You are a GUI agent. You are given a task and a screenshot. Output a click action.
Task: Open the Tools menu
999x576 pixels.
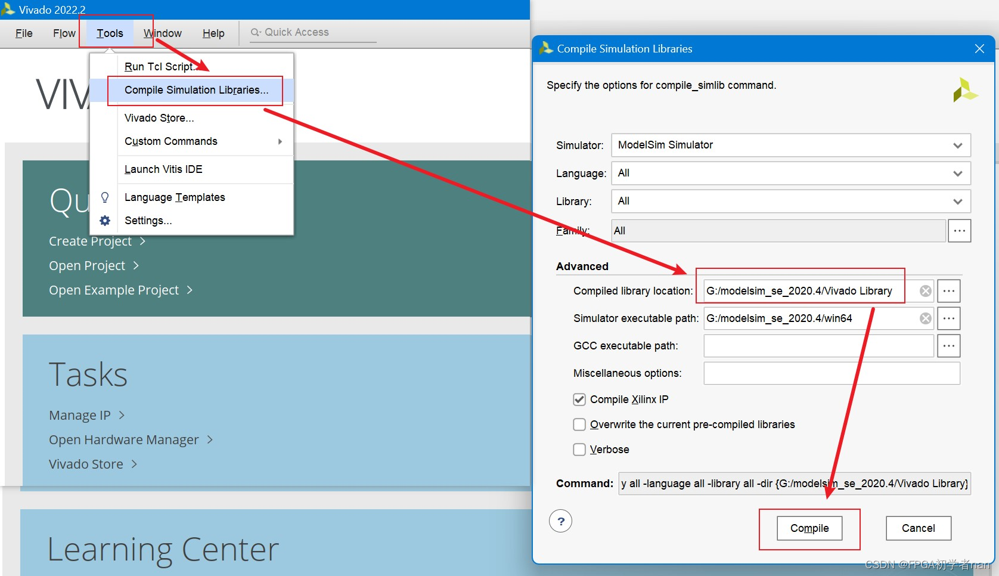pos(110,33)
